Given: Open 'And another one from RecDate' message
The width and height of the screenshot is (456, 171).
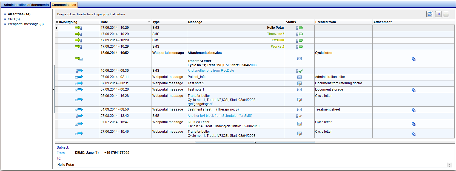Looking at the screenshot, I should [211, 71].
